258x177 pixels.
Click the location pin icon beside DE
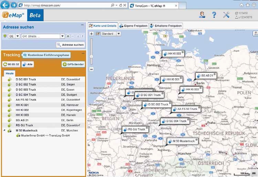click(x=5, y=36)
